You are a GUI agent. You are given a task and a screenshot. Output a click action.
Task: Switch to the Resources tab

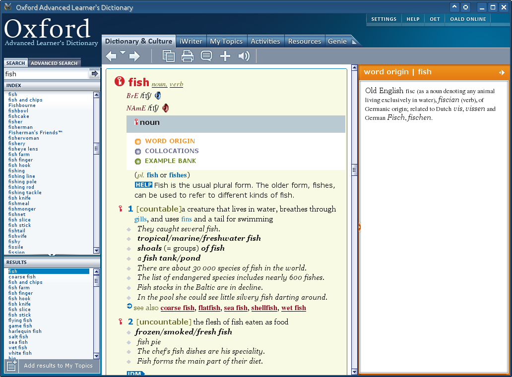304,42
